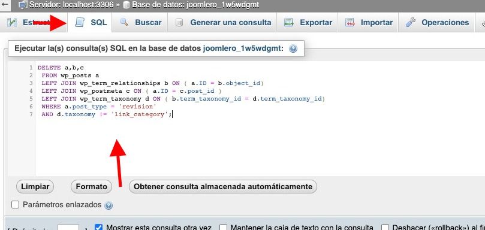The height and width of the screenshot is (230, 485).
Task: Click the magnifier icon on Buscar tab
Action: pyautogui.click(x=123, y=22)
